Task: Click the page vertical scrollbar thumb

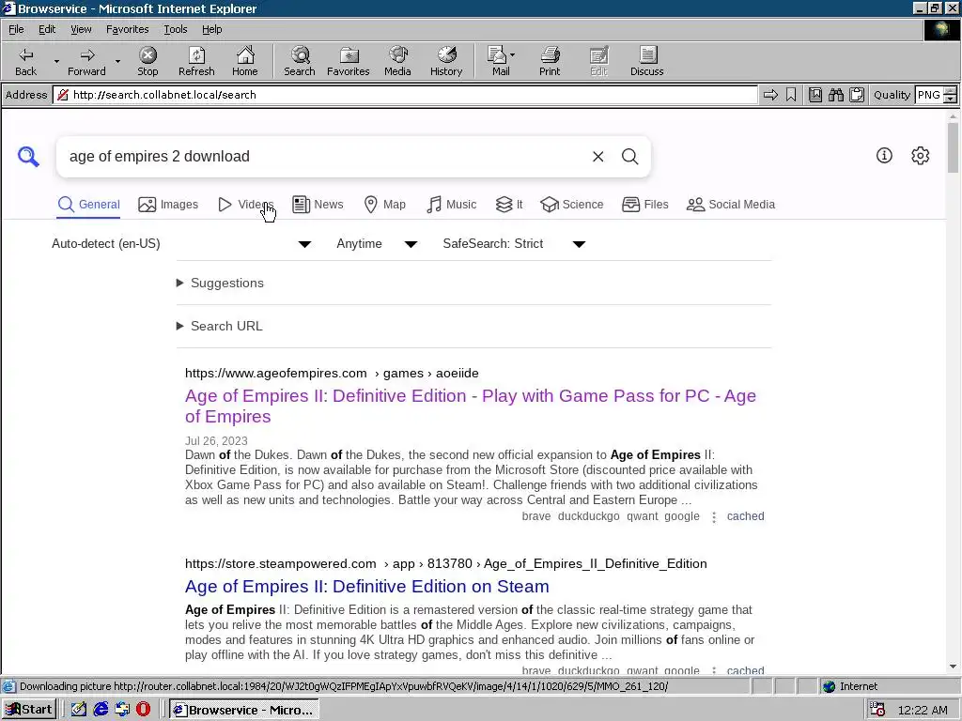Action: [953, 147]
